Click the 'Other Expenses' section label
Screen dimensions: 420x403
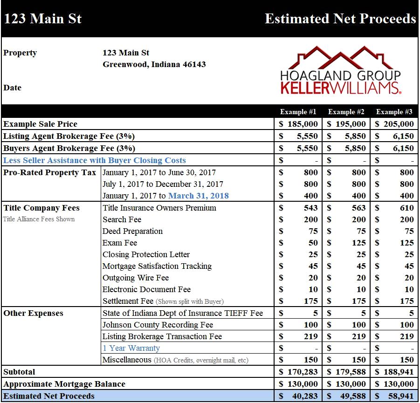tap(33, 313)
